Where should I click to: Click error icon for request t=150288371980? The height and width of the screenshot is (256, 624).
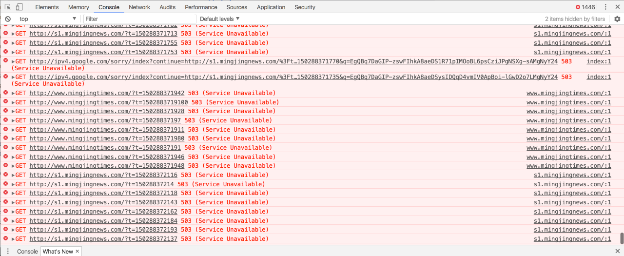tap(6, 138)
